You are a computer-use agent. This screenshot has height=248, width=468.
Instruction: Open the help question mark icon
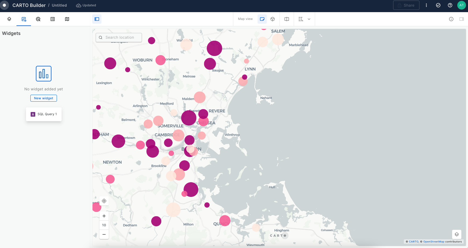(450, 5)
